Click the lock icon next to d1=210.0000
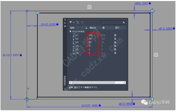This screenshot has width=177, height=112. (x=21, y=55)
